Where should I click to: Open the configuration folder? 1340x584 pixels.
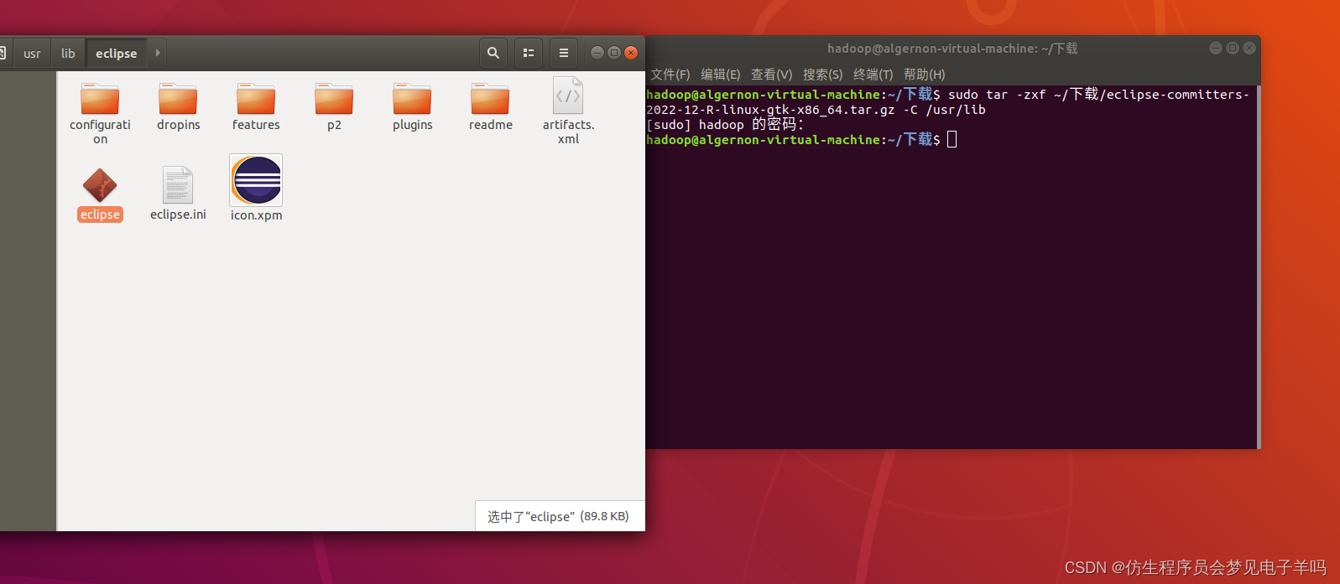[100, 99]
